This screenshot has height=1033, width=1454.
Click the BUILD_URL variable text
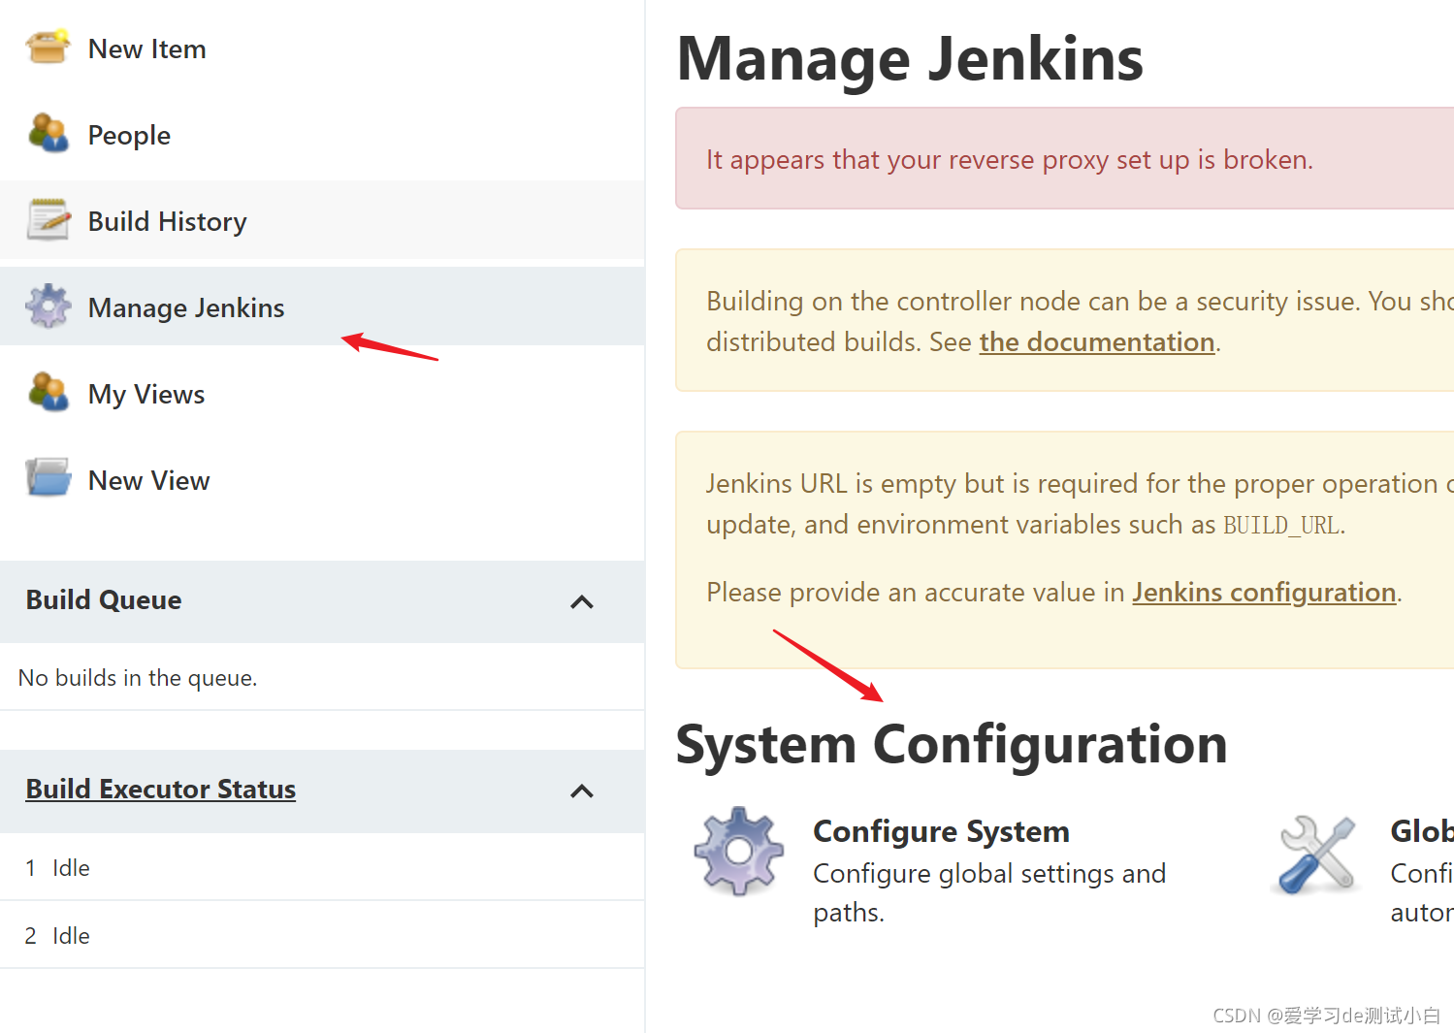click(x=1281, y=526)
